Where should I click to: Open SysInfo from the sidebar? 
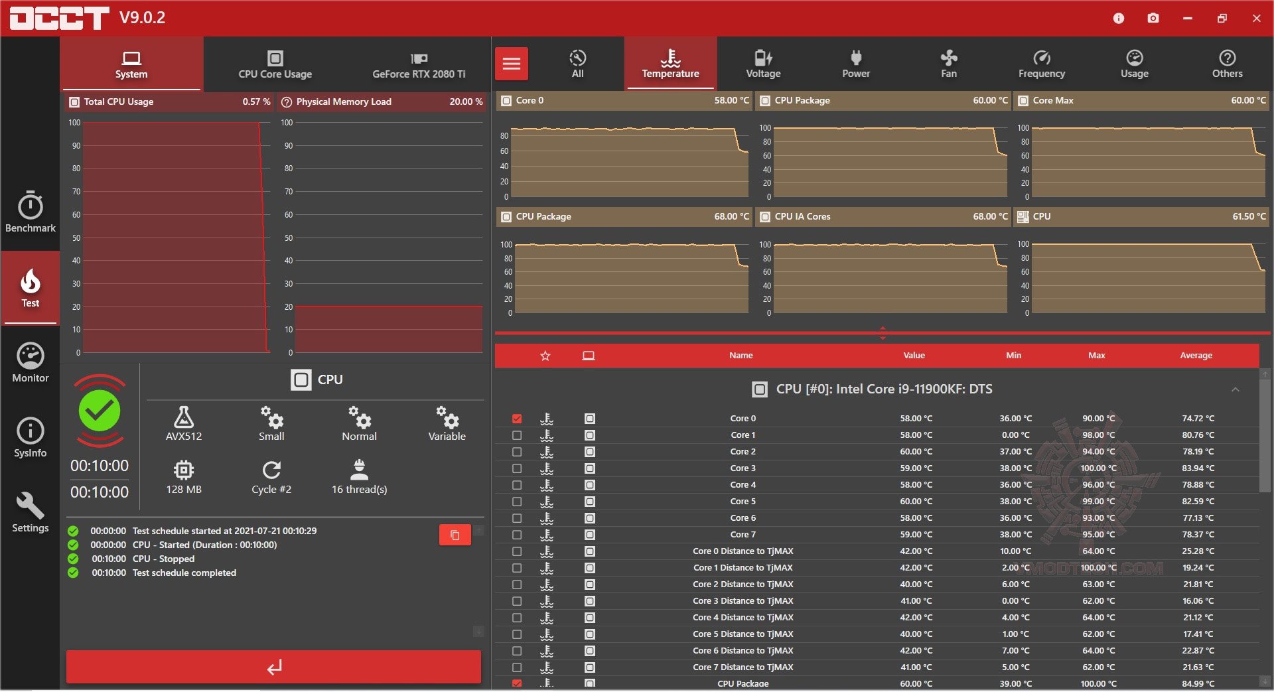pos(31,438)
